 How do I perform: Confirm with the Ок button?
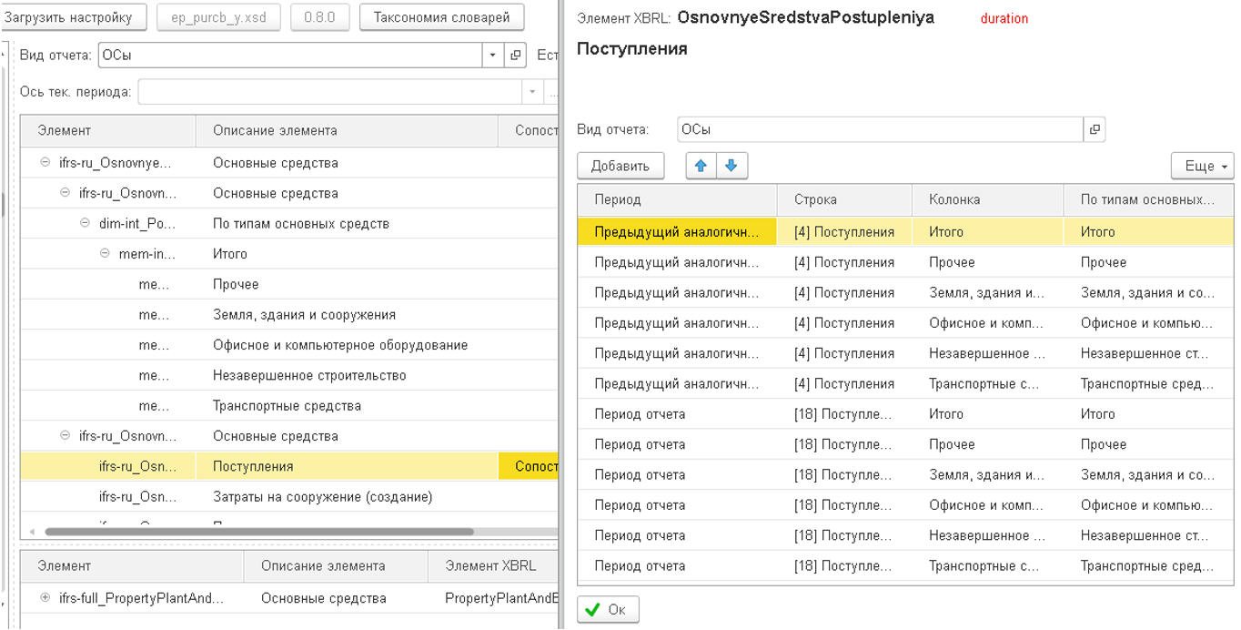(x=608, y=609)
